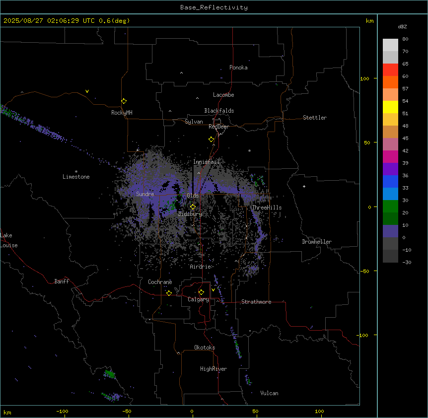Click the Airdrie label
This screenshot has height=418, width=428.
click(201, 267)
